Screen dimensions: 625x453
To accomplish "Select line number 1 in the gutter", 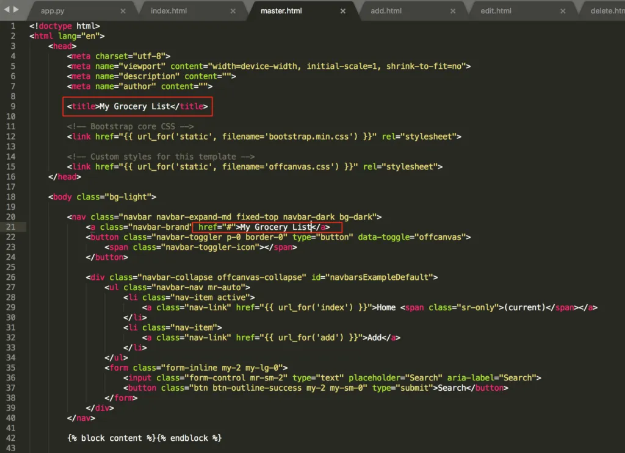I will pos(13,26).
